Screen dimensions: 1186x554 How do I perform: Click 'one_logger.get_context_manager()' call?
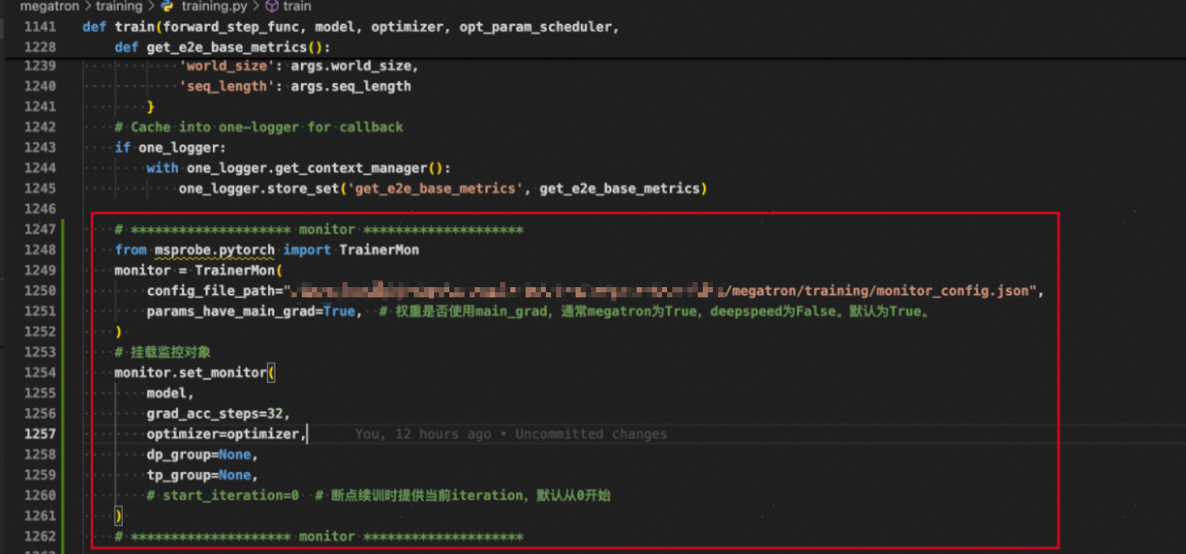point(315,168)
